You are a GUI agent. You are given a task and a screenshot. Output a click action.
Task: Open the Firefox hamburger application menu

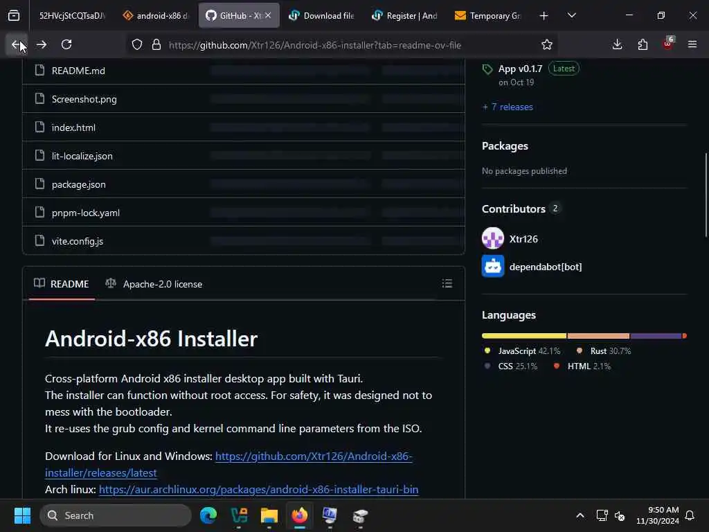(692, 45)
